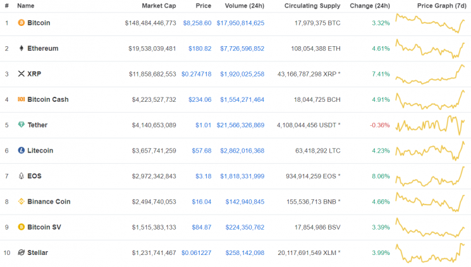471x267 pixels.
Task: Click XRP change value 7.41%
Action: point(381,74)
